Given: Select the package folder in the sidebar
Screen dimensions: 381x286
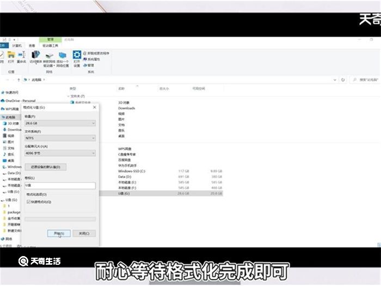Looking at the screenshot, I should 12,212.
